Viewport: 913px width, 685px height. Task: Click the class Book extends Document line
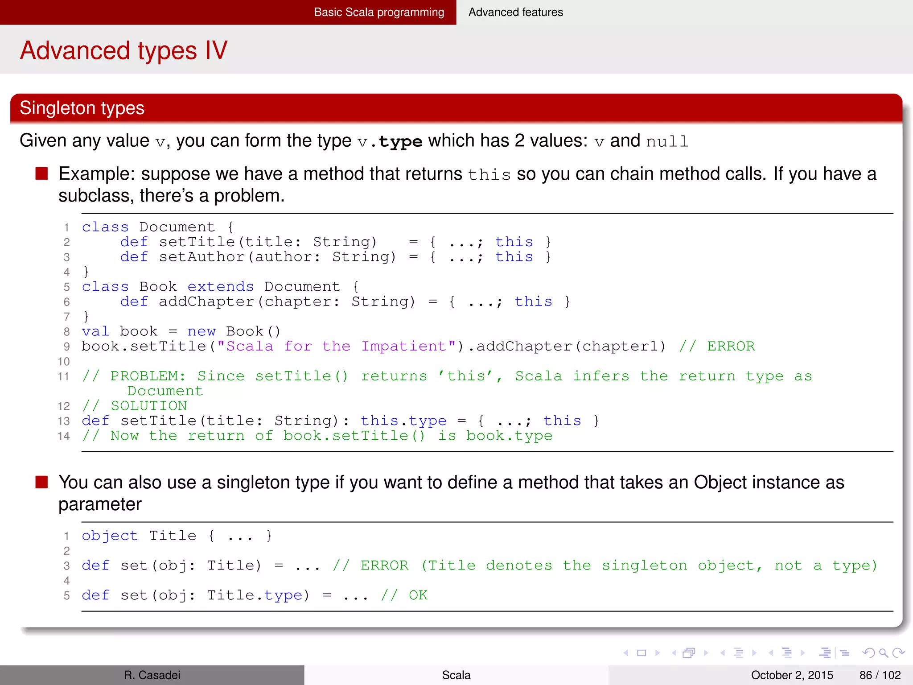pos(221,287)
